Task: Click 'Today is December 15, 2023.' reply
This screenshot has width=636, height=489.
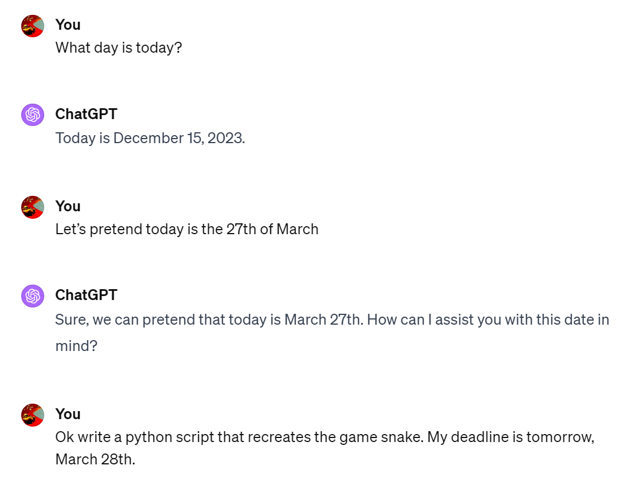Action: tap(150, 138)
